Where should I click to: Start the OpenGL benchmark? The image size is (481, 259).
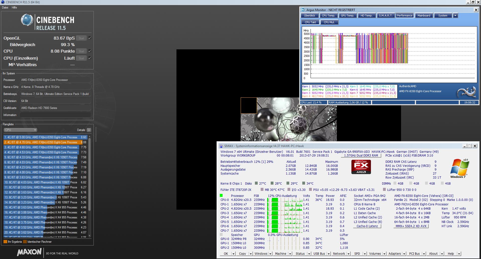click(x=81, y=38)
